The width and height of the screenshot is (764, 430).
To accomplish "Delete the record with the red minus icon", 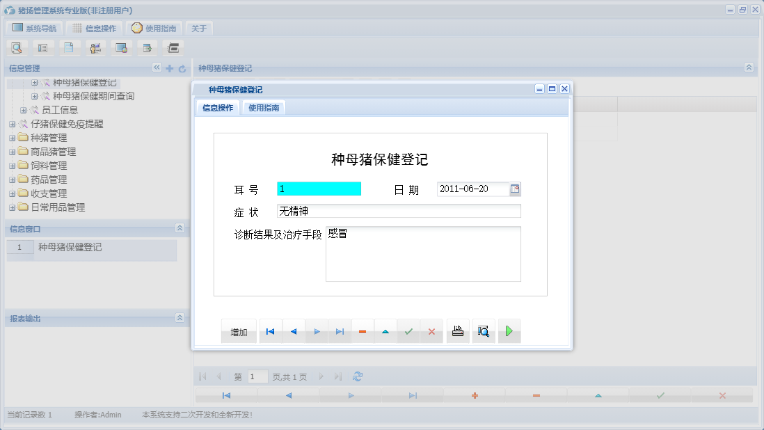I will (362, 331).
